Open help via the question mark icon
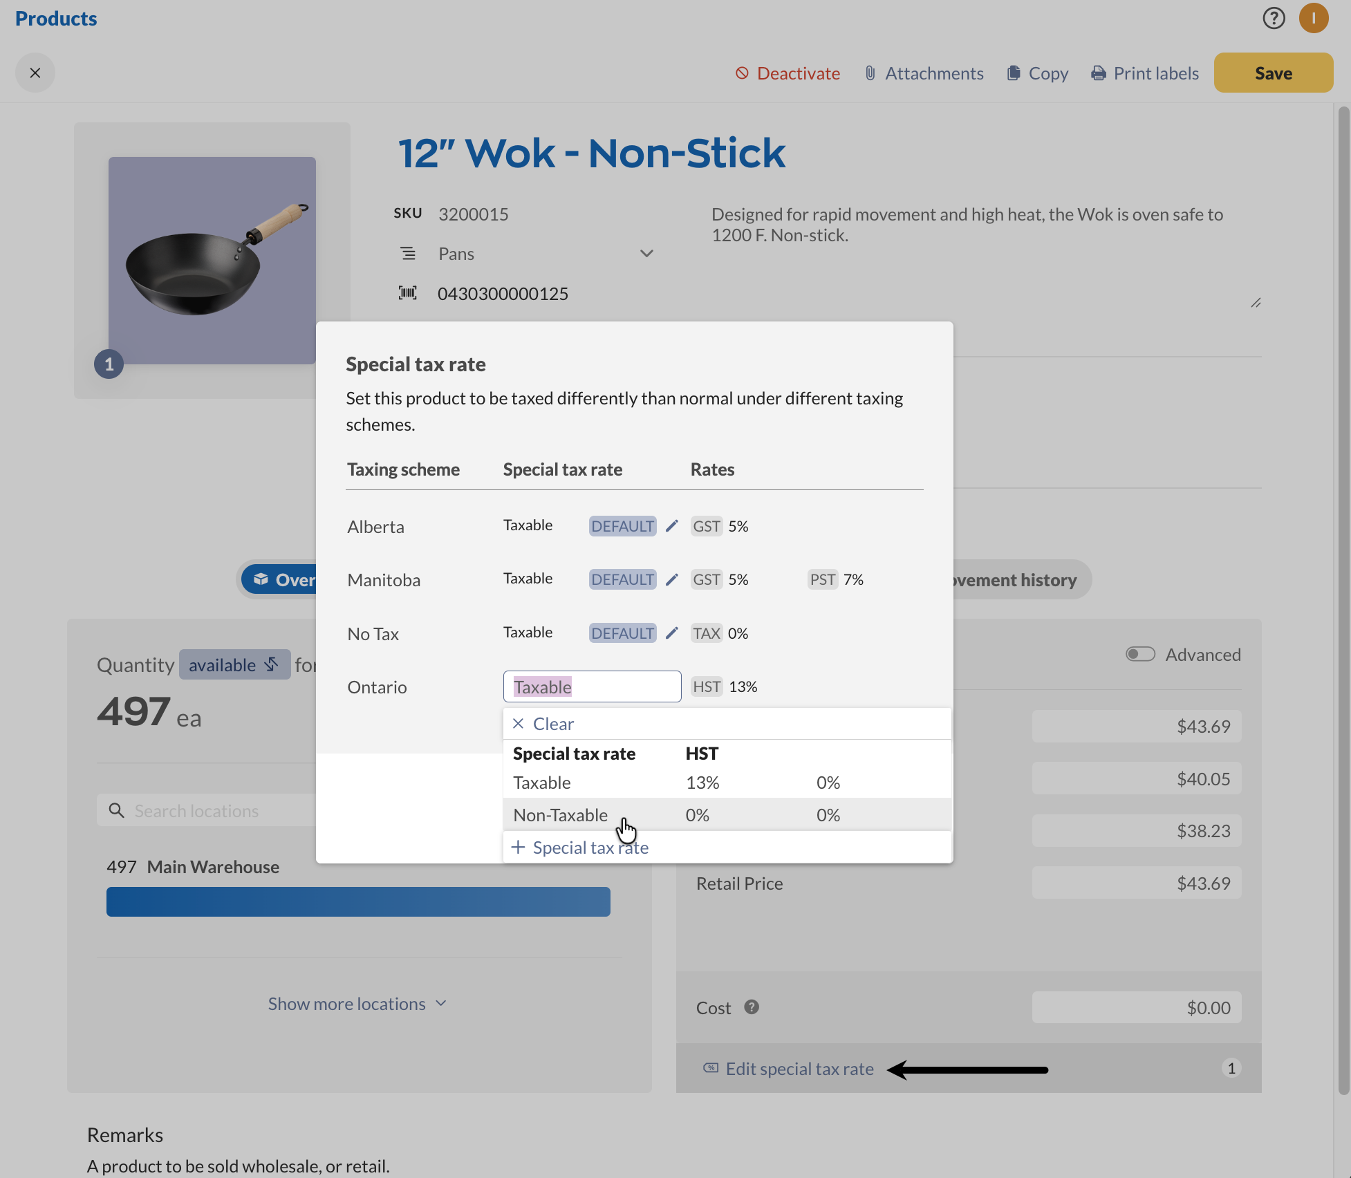This screenshot has width=1351, height=1178. click(x=1273, y=18)
